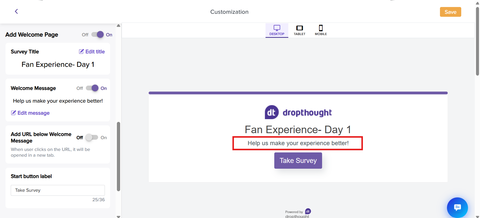Click the dt icon beside Powered by
The height and width of the screenshot is (218, 480).
coord(308,211)
